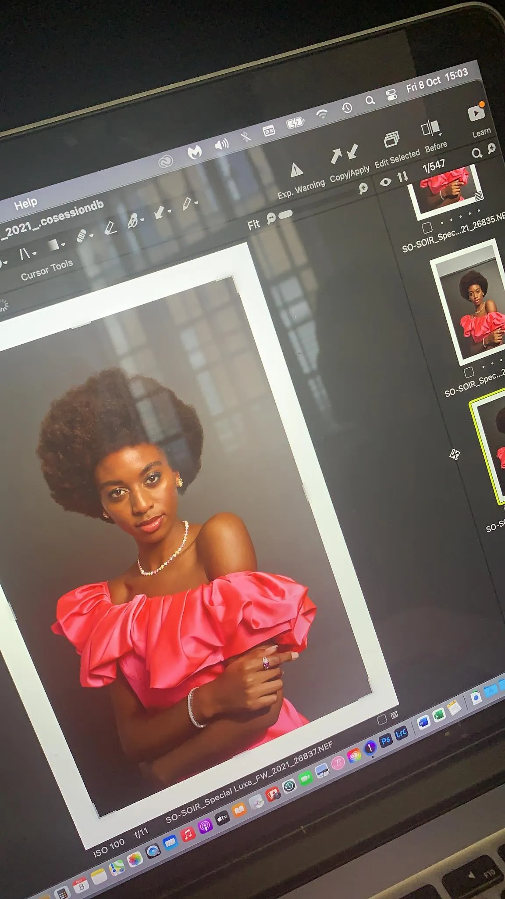Open the battery status menu
The height and width of the screenshot is (899, 505).
295,122
